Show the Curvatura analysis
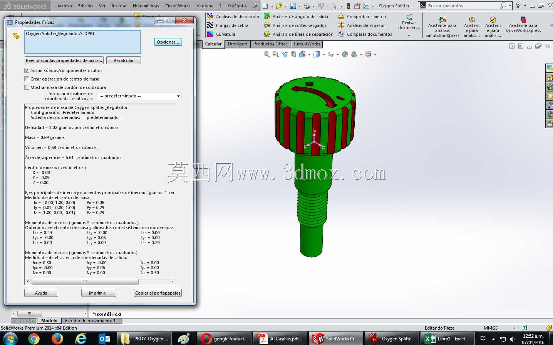Viewport: 553px width, 345px height. [x=221, y=34]
